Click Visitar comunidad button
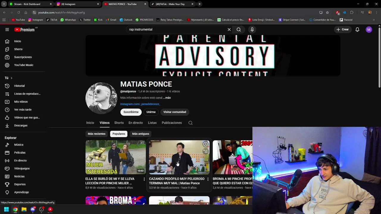The width and height of the screenshot is (381, 214). [x=175, y=112]
